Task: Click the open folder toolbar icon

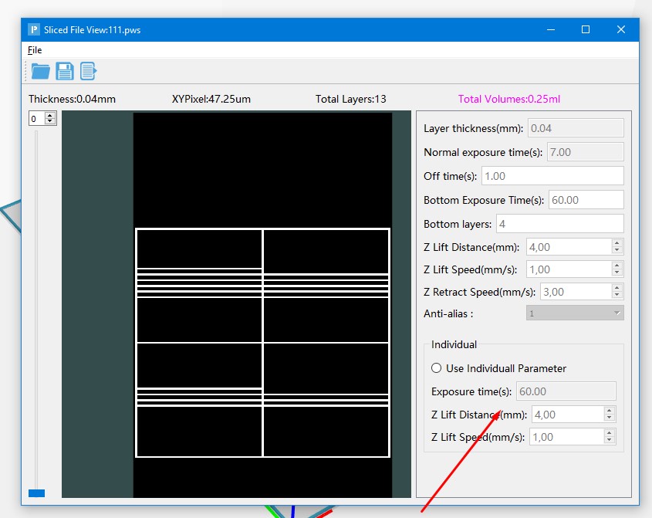Action: click(40, 72)
